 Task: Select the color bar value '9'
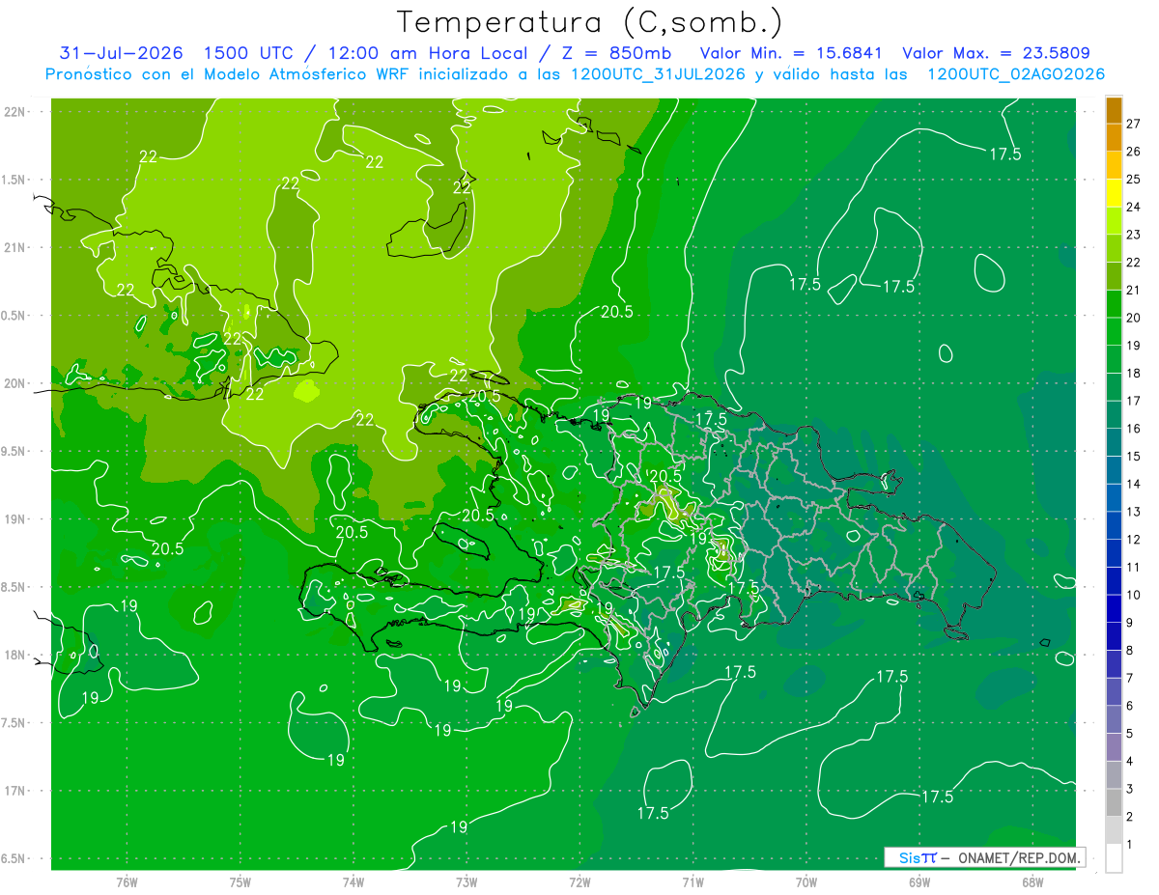point(1131,623)
